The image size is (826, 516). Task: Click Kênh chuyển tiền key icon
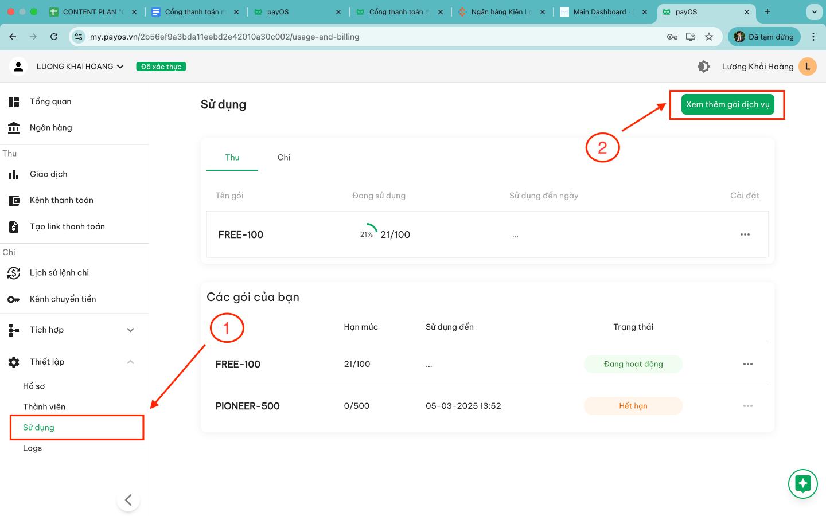click(x=14, y=299)
